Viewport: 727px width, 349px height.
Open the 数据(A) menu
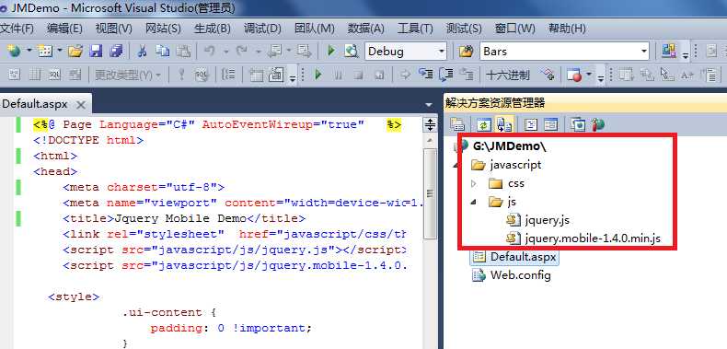pos(365,29)
